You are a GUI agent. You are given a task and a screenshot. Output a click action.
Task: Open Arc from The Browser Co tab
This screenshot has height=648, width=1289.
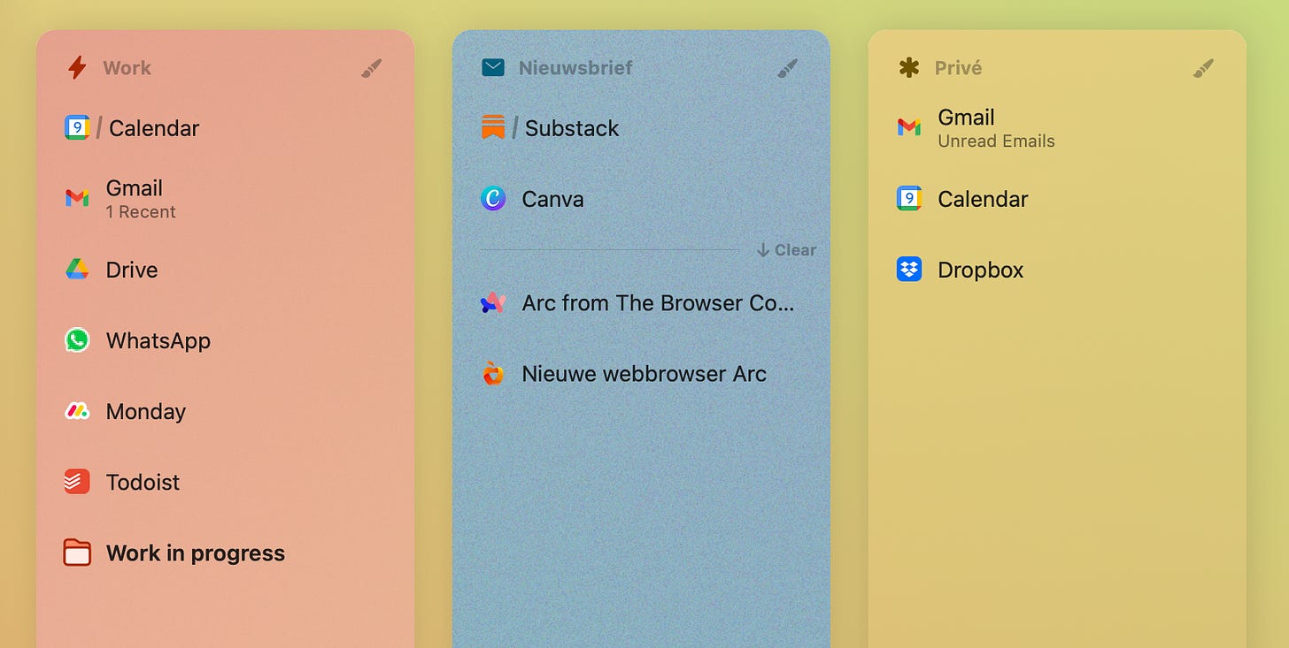coord(659,303)
